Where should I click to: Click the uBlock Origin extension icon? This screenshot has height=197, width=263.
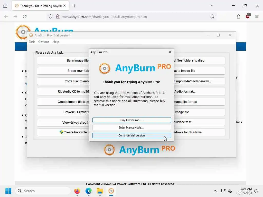[248, 16]
